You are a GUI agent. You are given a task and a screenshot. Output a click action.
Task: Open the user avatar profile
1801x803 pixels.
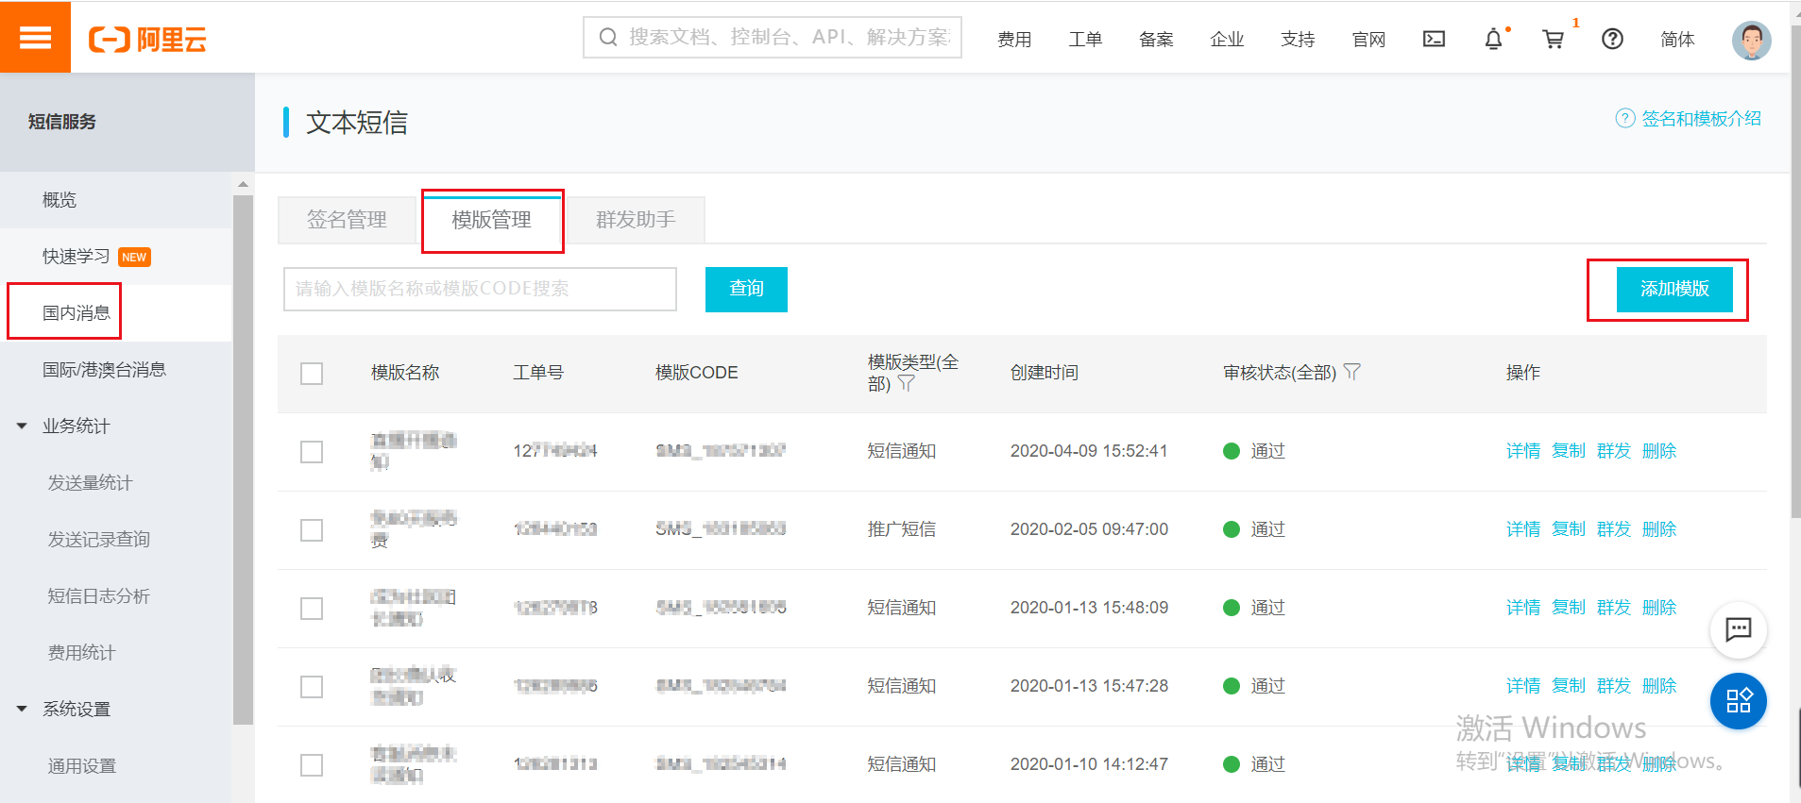(x=1751, y=40)
